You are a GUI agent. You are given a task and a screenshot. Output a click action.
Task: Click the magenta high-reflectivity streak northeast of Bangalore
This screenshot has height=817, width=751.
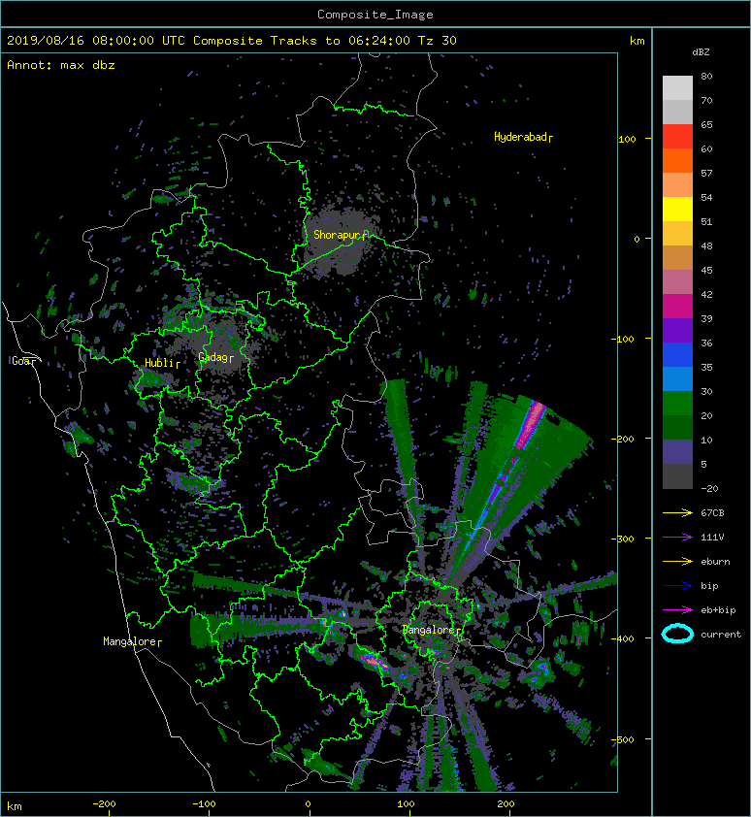tap(530, 425)
